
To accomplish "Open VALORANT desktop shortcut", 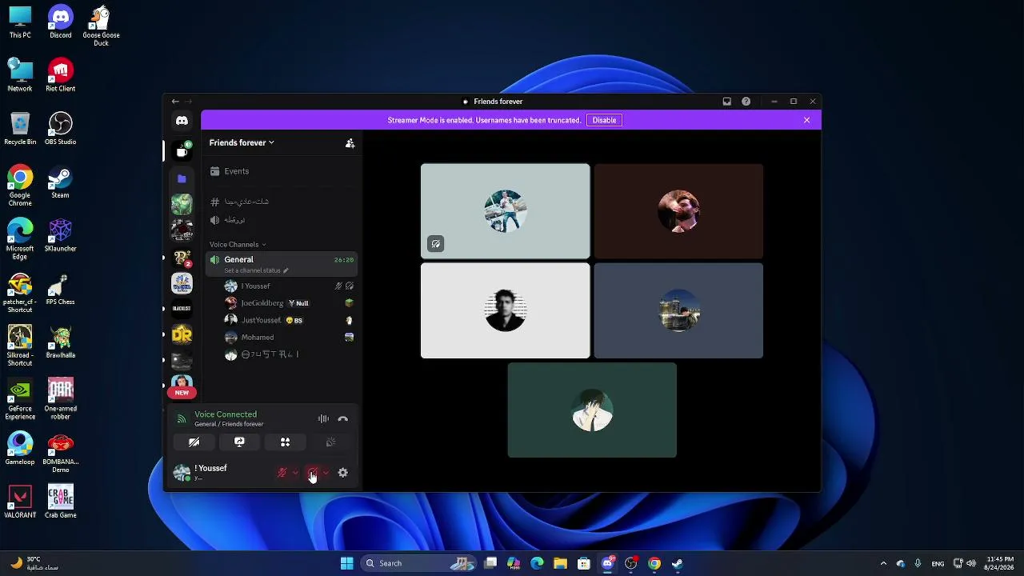I will 20,502.
